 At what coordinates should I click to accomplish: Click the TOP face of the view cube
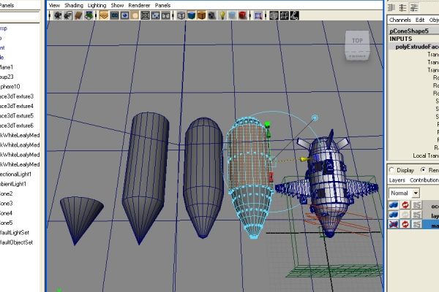pyautogui.click(x=357, y=41)
